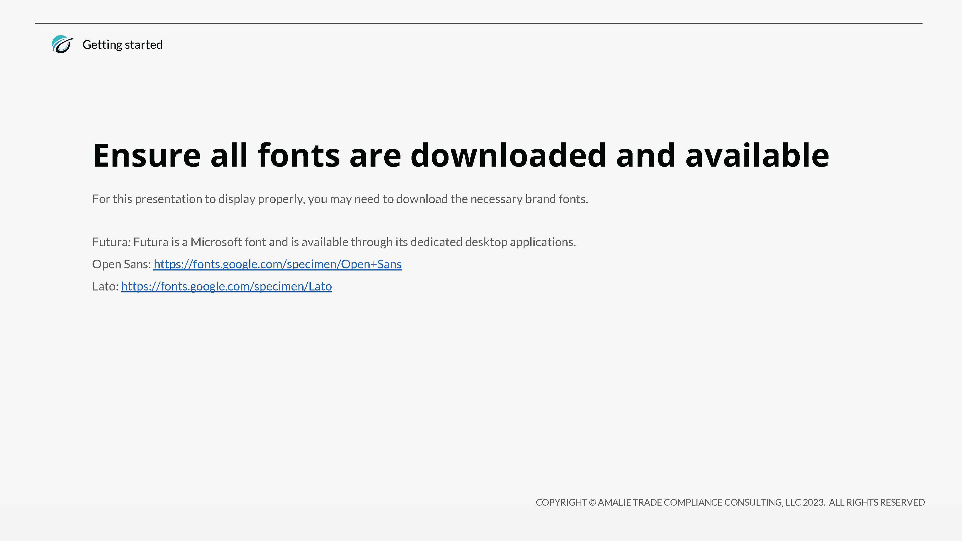The image size is (962, 541).
Task: Click the words 'brand fonts' in paragraph
Action: [x=556, y=199]
